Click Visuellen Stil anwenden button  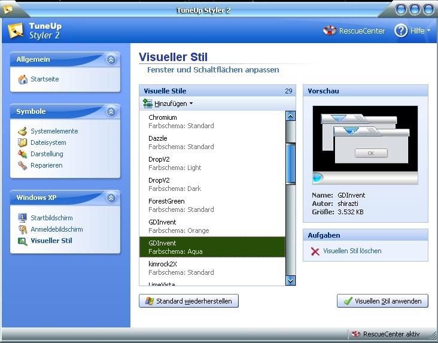382,301
